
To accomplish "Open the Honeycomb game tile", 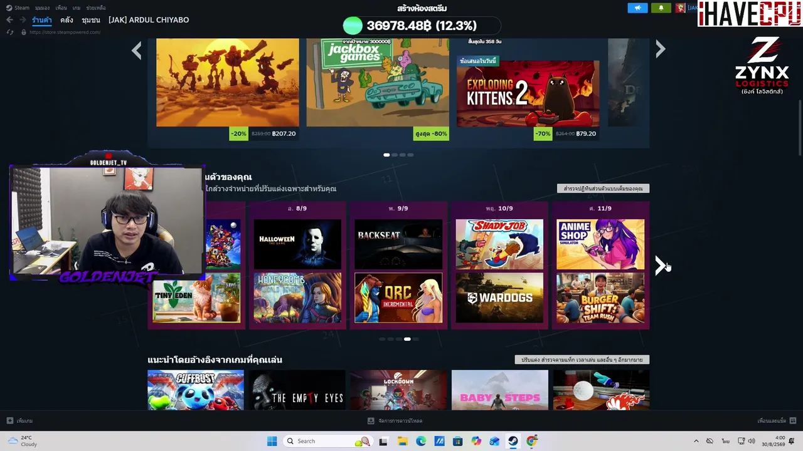I will 297,298.
